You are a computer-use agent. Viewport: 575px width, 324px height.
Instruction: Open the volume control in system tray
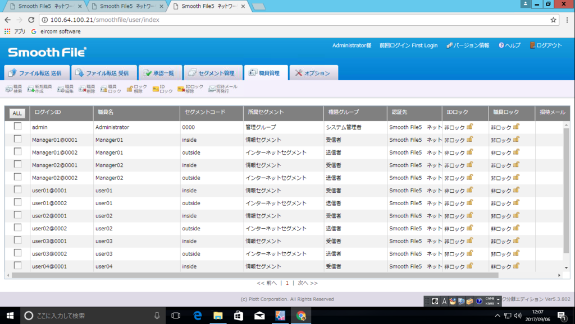[518, 316]
